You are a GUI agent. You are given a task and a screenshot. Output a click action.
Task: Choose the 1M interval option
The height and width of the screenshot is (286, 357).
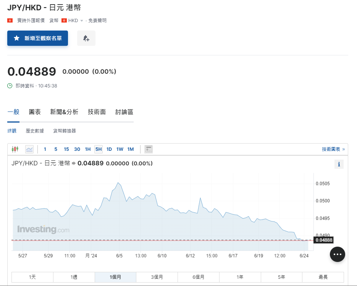[131, 149]
